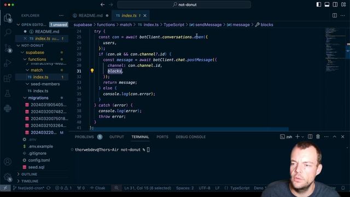
Task: Click the editor minimap
Action: [335, 49]
